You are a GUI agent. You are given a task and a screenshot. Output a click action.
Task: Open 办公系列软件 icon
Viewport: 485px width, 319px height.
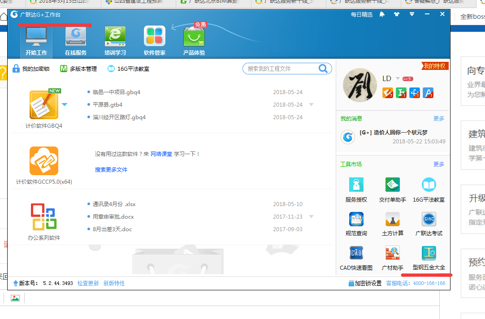44,217
